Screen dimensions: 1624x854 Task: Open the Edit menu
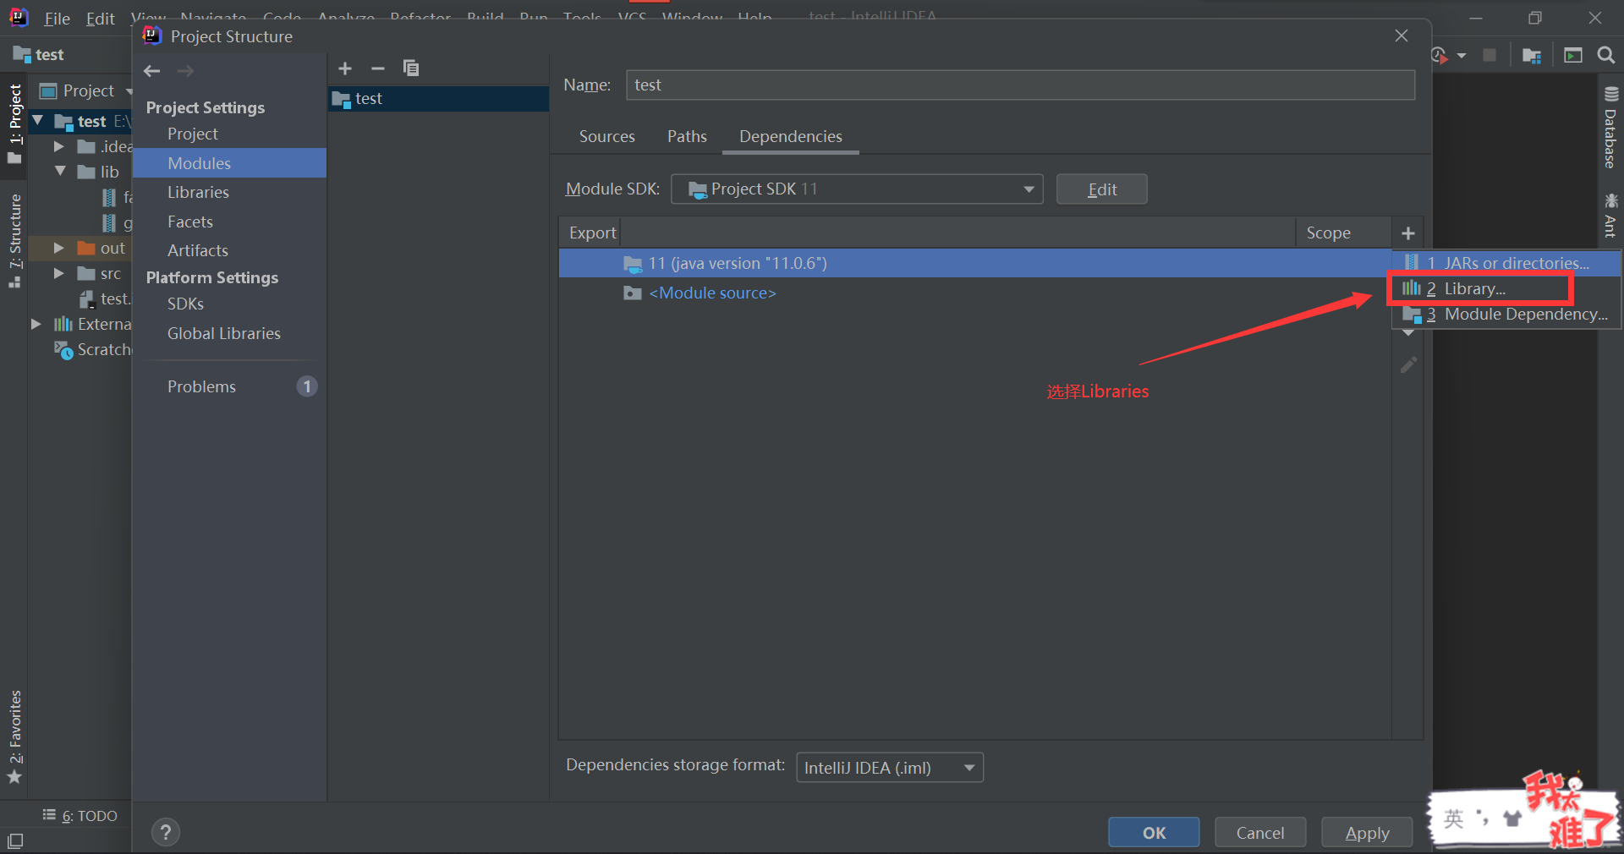[100, 19]
